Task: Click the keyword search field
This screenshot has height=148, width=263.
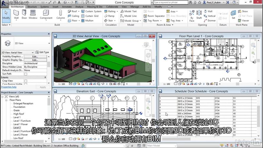Action: click(170, 2)
